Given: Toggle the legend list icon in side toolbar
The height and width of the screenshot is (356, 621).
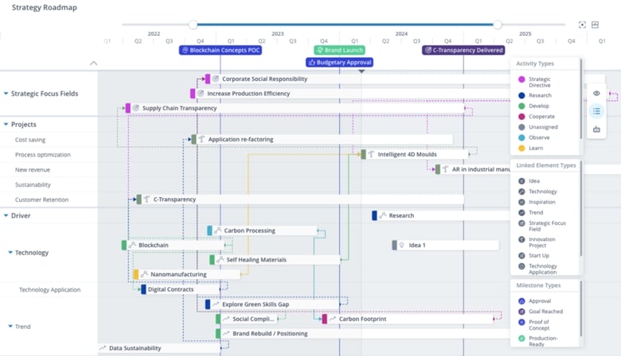Looking at the screenshot, I should tap(596, 111).
